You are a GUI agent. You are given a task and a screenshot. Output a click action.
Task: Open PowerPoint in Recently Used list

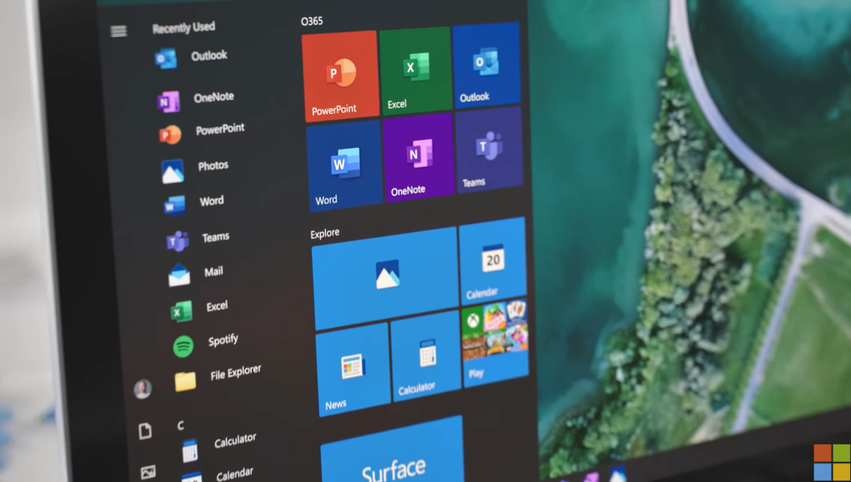(201, 132)
